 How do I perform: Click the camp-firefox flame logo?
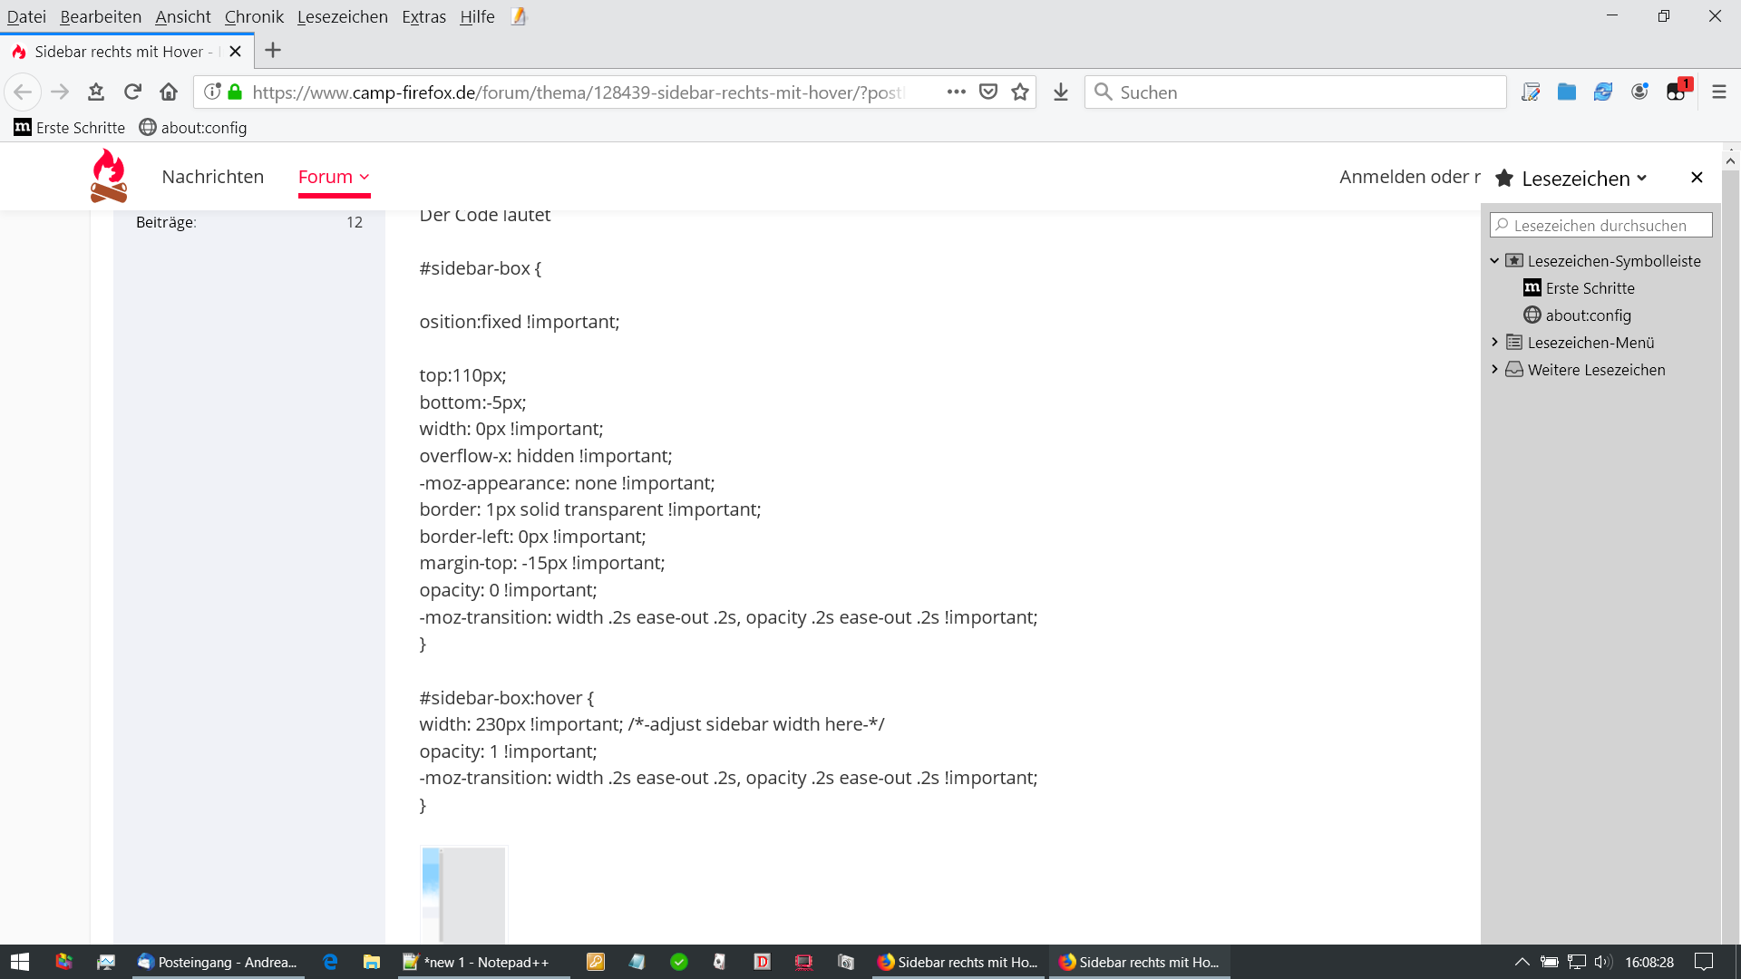pos(109,176)
